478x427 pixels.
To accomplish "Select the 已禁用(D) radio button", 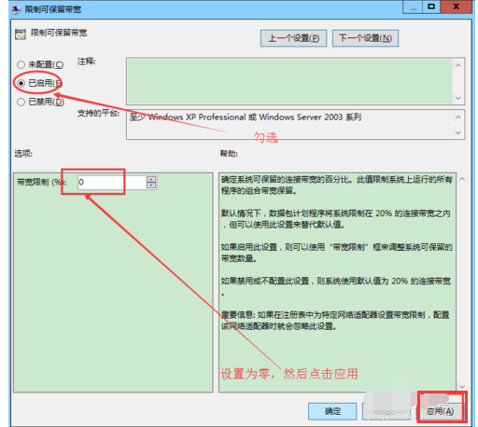I will [x=21, y=102].
